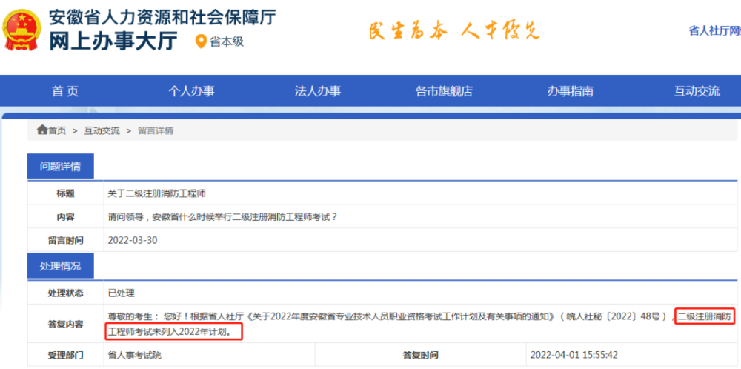The image size is (741, 369).
Task: Click the message date 2022-03-30
Action: (133, 240)
